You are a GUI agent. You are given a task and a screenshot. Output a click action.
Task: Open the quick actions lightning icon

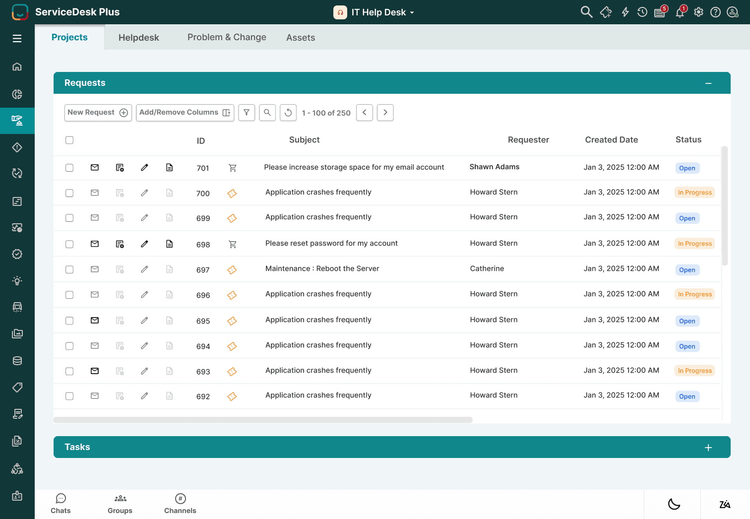pos(625,12)
